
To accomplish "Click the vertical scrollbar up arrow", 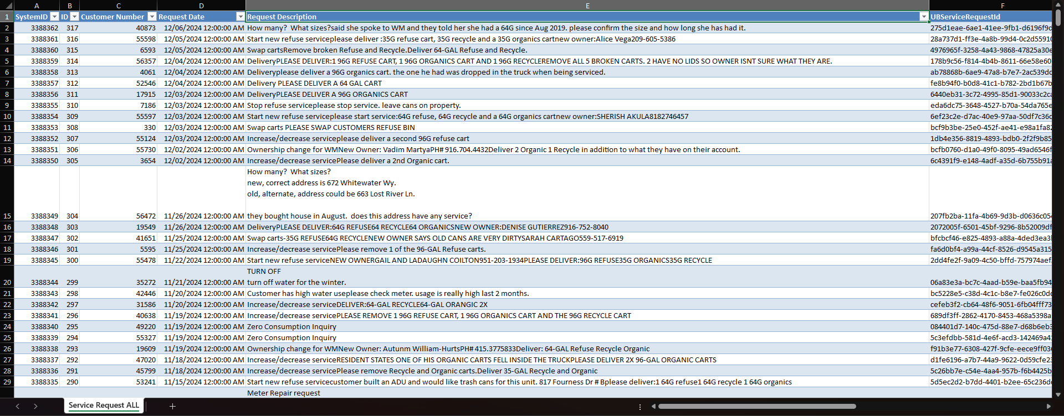I will click(1058, 4).
